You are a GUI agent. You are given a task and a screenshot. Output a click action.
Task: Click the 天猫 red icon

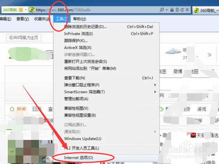click(193, 135)
